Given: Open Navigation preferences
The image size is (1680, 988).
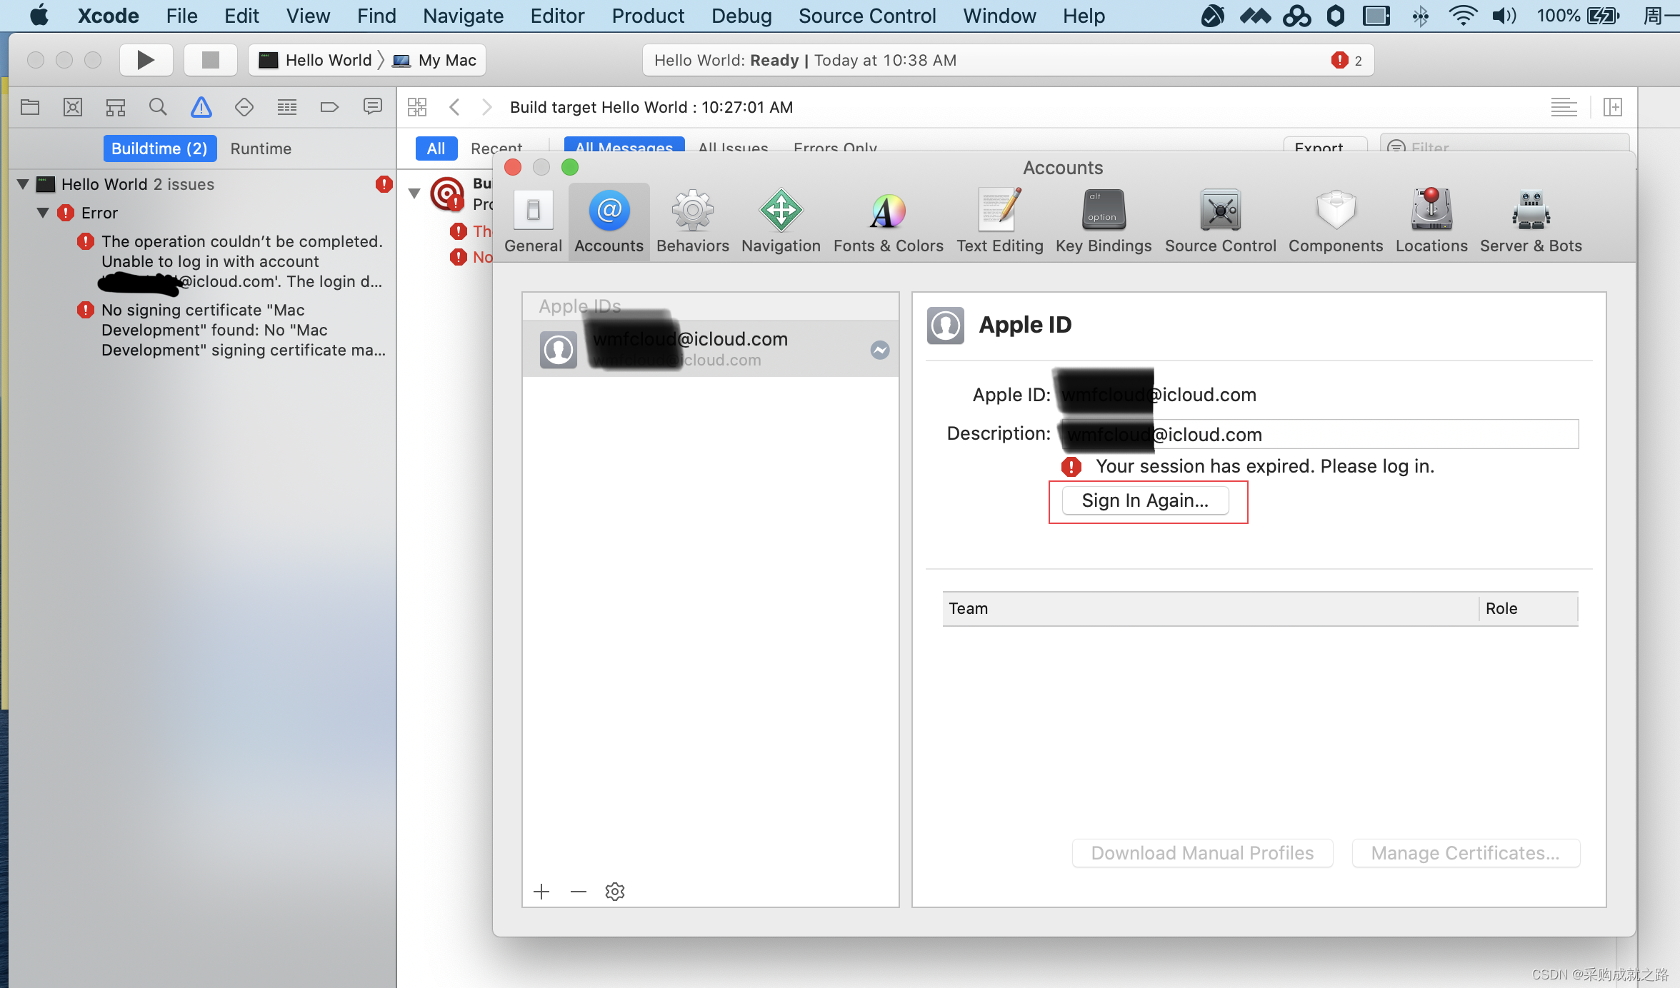Looking at the screenshot, I should point(781,221).
